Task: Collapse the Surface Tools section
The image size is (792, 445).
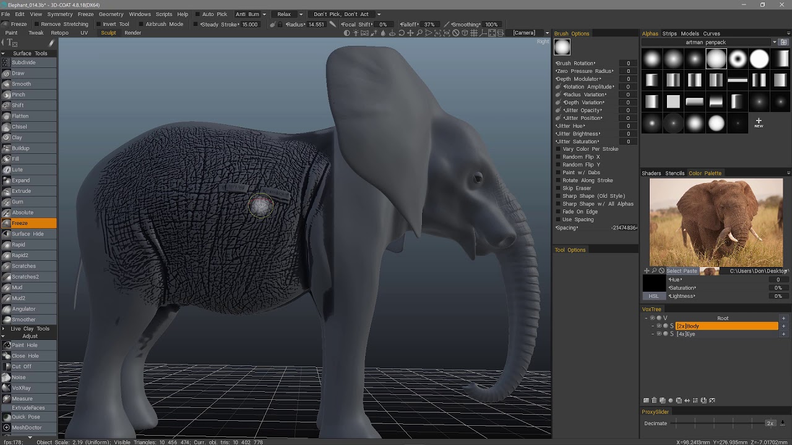Action: click(x=3, y=53)
